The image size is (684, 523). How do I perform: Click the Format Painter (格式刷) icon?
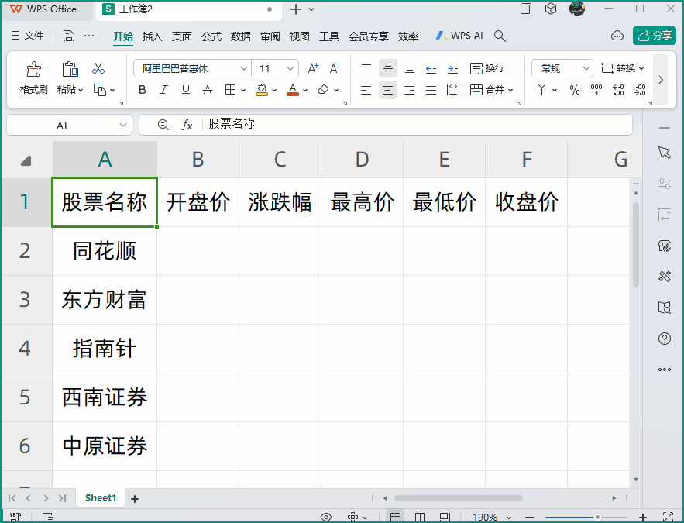[33, 69]
